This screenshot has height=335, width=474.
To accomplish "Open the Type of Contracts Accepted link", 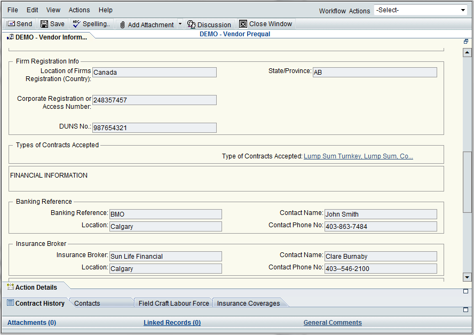I will coord(358,156).
